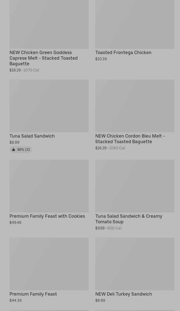The width and height of the screenshot is (180, 311).
Task: Click the $10.39 price under Toasted Frontega Chicken
Action: tap(101, 59)
